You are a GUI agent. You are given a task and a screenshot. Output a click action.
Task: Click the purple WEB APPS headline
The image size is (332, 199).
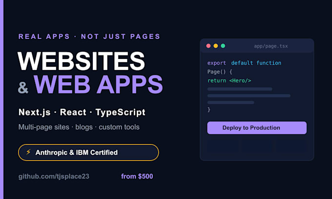click(98, 84)
